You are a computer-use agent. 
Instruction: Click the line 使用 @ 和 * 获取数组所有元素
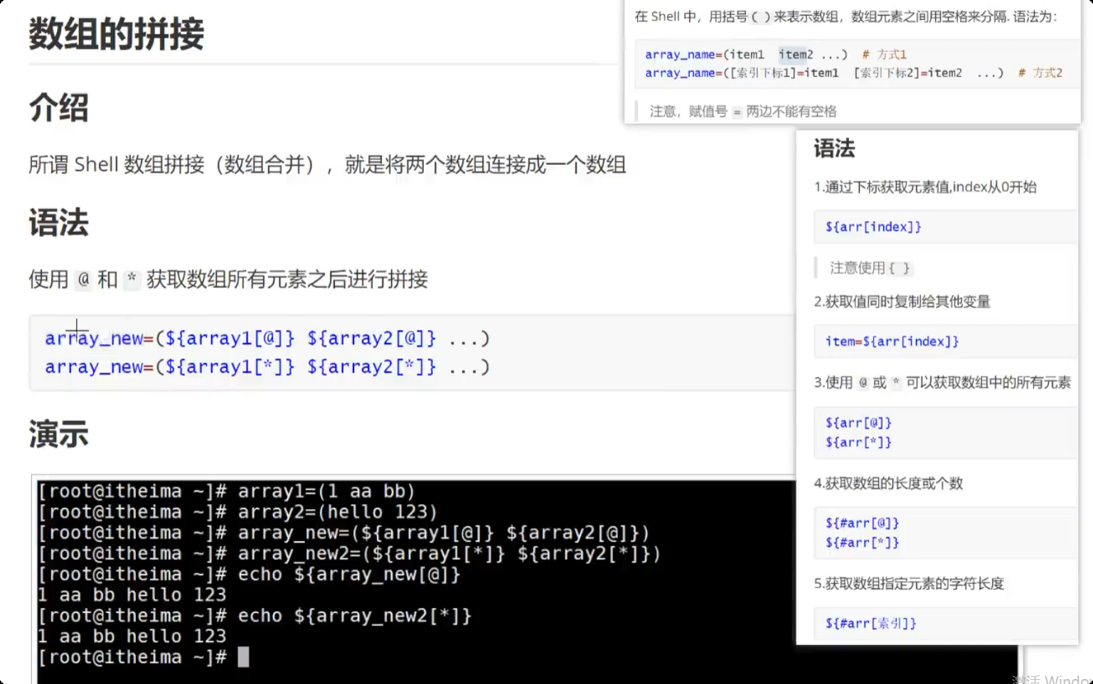point(228,279)
